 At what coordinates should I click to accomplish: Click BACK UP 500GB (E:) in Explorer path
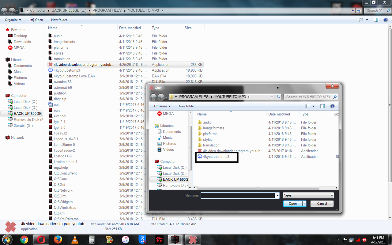tap(69, 10)
